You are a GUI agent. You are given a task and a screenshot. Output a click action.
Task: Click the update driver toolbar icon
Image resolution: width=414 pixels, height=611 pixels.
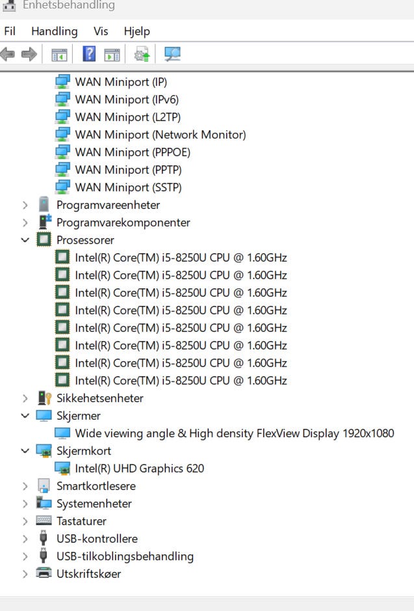pyautogui.click(x=142, y=54)
